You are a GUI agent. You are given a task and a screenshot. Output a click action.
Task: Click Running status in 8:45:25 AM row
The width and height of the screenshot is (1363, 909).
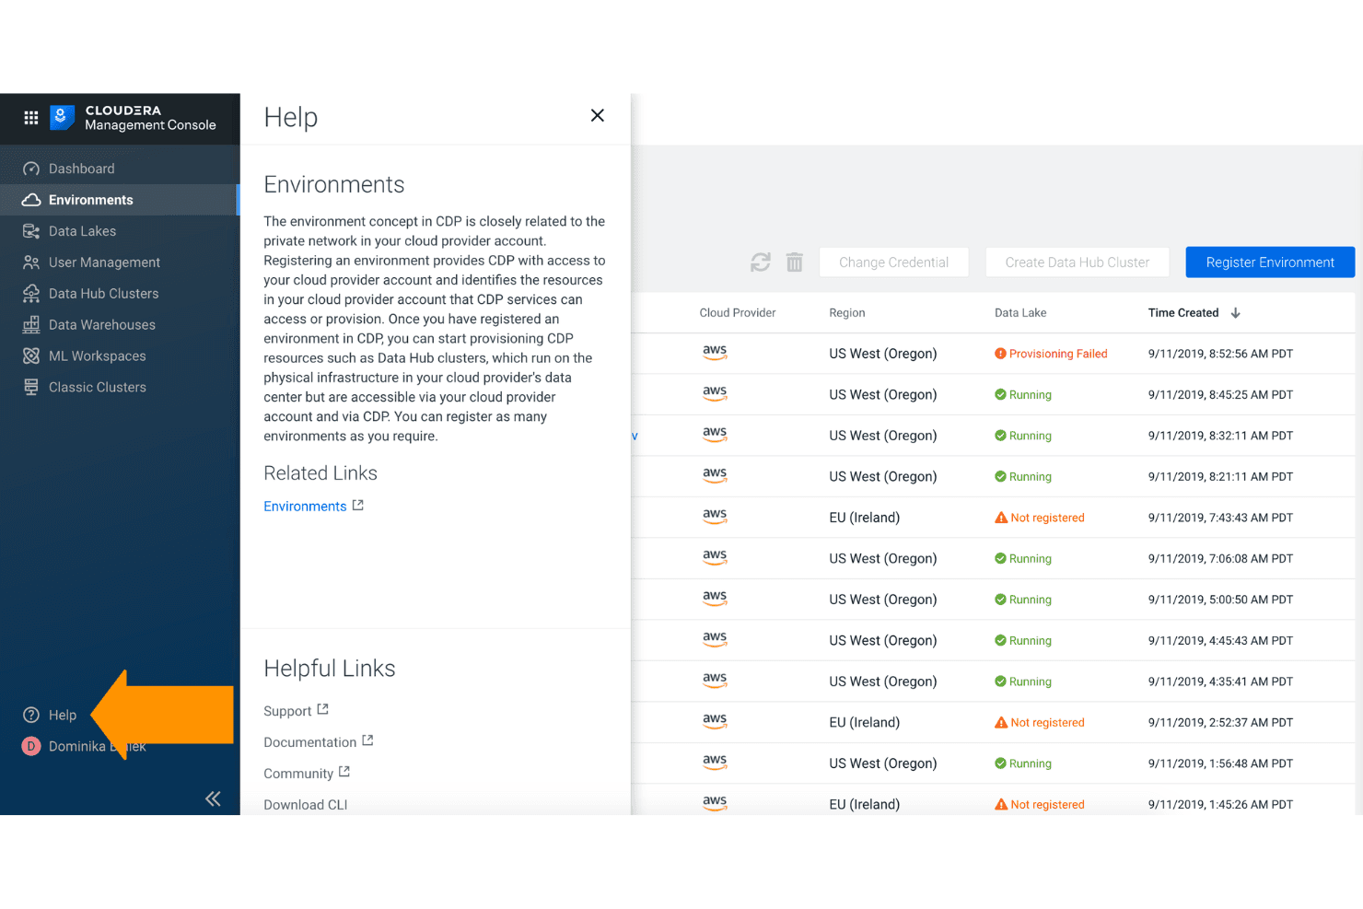click(x=1023, y=395)
